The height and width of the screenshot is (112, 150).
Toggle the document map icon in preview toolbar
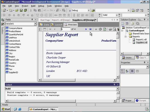click(x=40, y=29)
